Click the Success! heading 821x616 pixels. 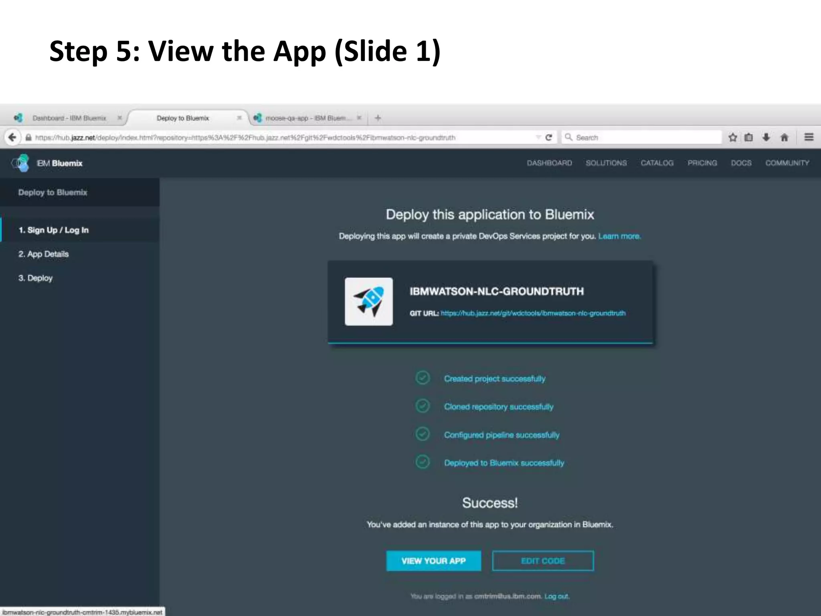coord(490,503)
